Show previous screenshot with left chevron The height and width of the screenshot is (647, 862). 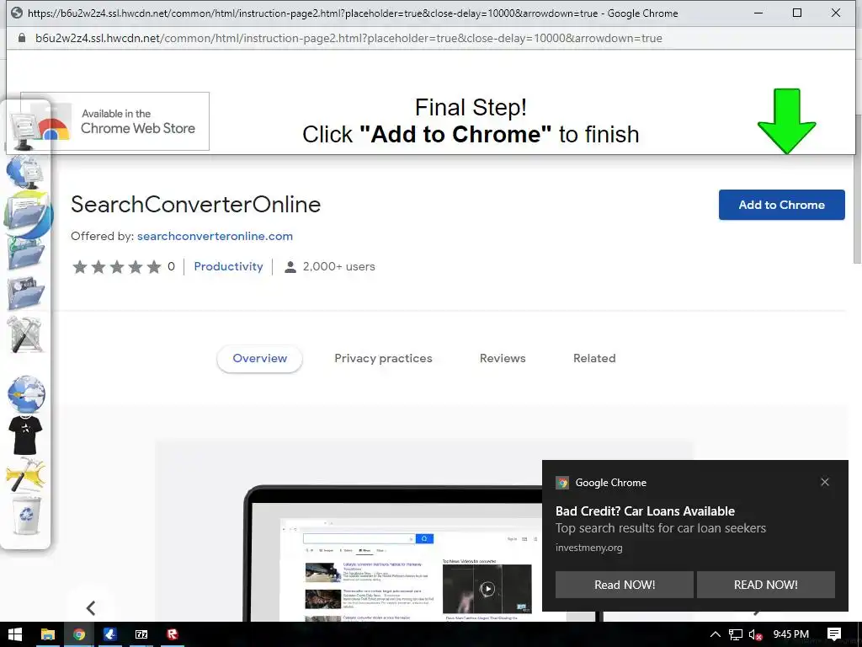point(91,607)
